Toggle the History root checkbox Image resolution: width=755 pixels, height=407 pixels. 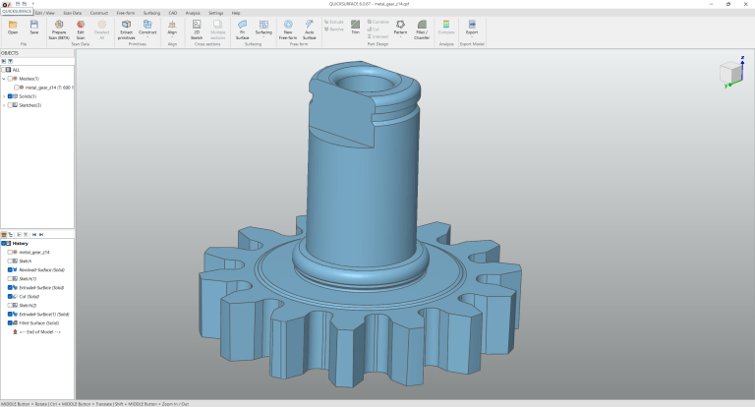pyautogui.click(x=4, y=243)
